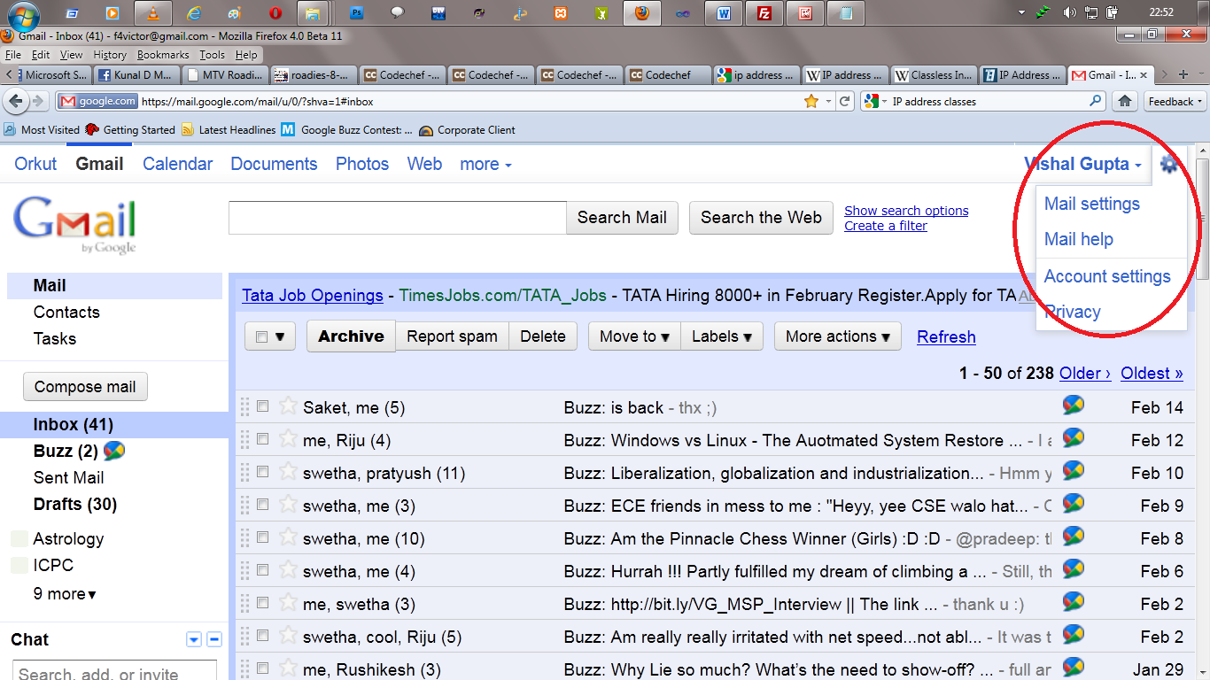Image resolution: width=1210 pixels, height=680 pixels.
Task: Choose Mail settings from the dropdown menu
Action: click(1091, 204)
